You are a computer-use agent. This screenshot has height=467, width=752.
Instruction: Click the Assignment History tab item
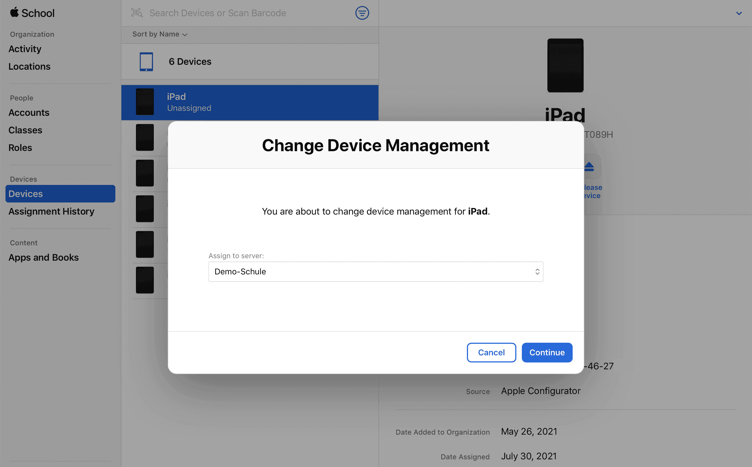click(x=52, y=211)
